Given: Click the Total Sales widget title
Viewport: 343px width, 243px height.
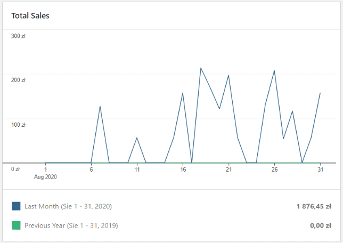Looking at the screenshot, I should [x=30, y=15].
